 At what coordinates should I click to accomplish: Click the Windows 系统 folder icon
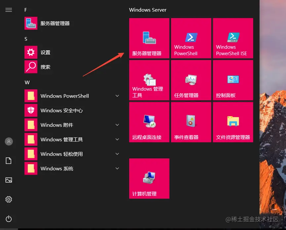click(31, 168)
